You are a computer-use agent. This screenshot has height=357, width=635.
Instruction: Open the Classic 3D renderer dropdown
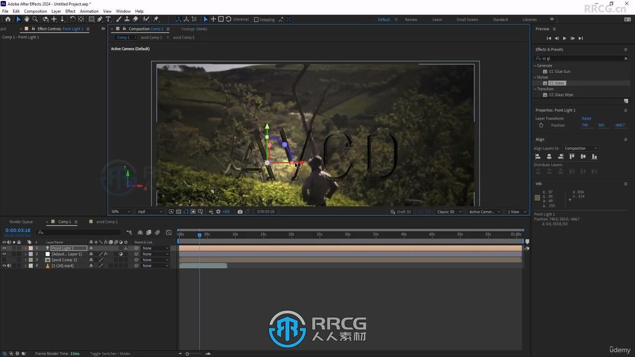point(449,212)
